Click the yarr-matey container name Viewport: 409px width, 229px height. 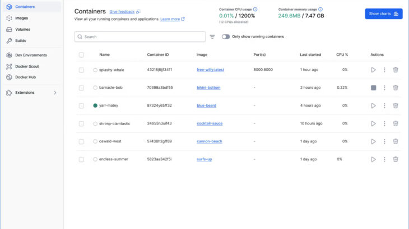109,106
